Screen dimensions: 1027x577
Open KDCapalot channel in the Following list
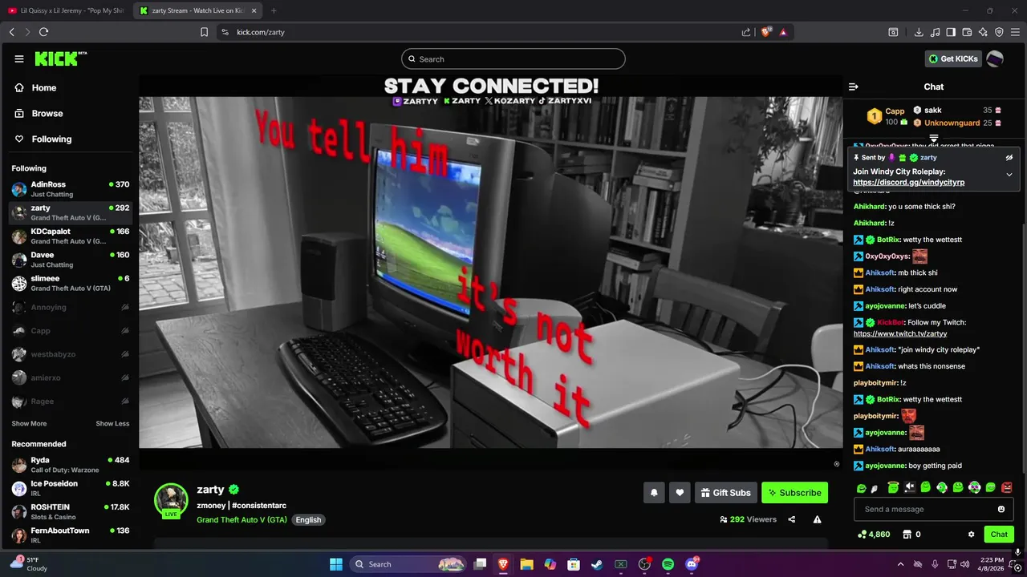pyautogui.click(x=71, y=236)
